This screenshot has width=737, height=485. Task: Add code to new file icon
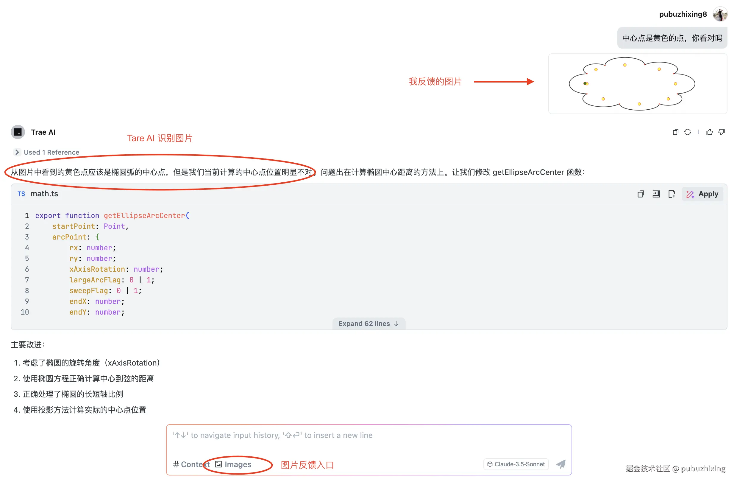click(x=671, y=194)
